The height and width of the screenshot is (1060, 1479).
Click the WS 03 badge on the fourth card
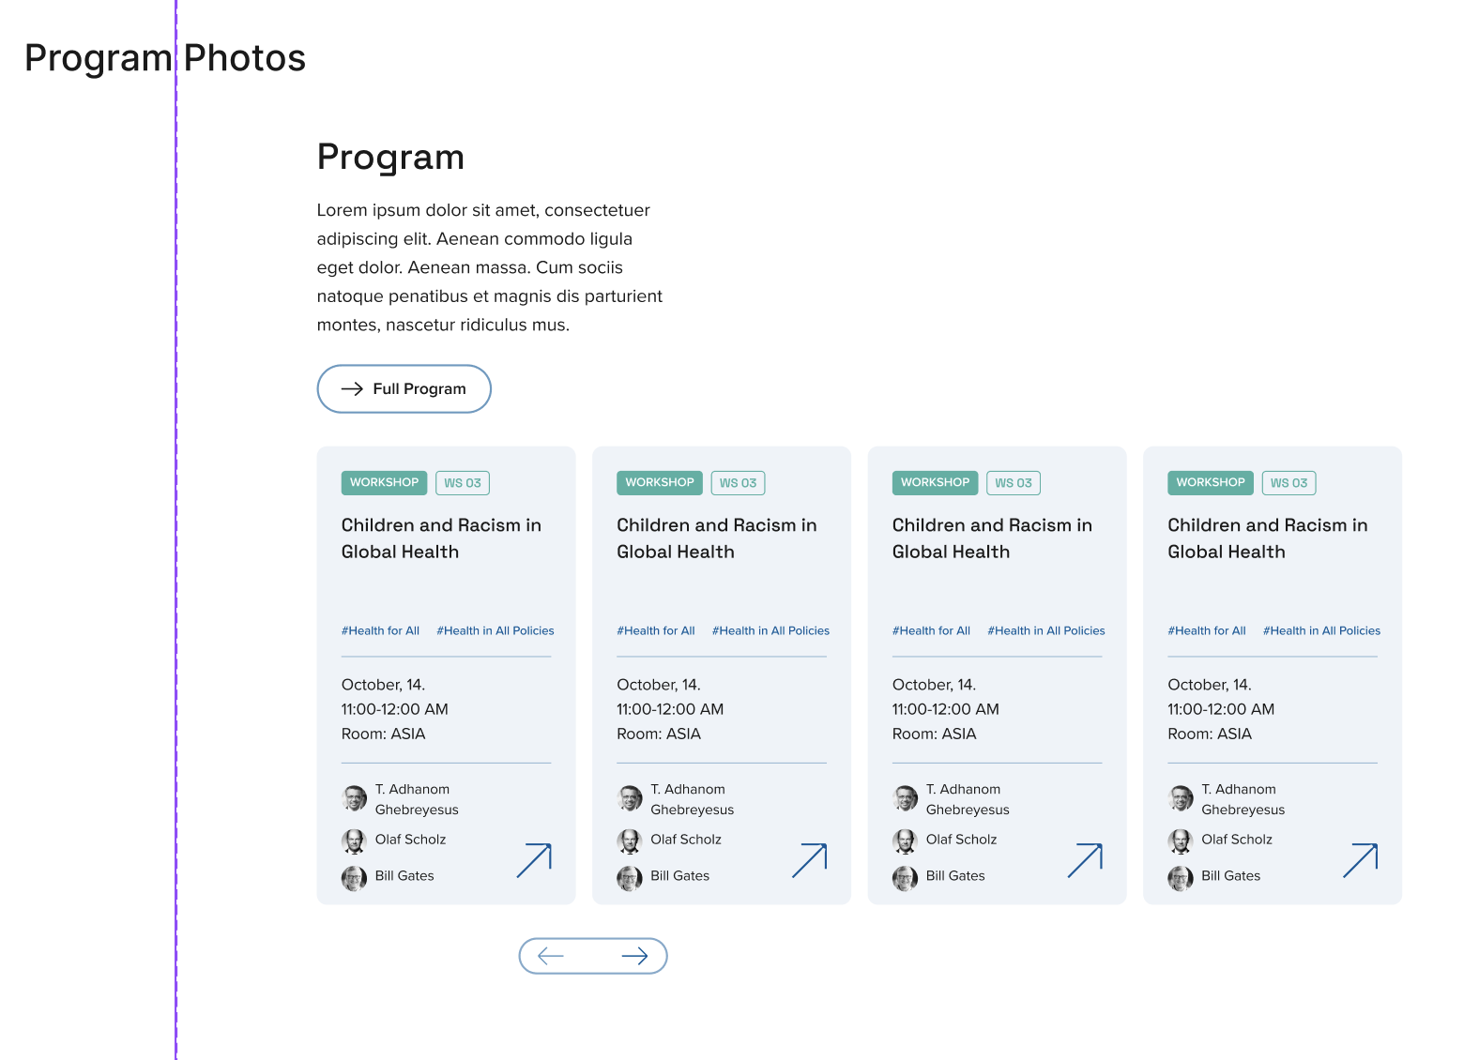click(x=1288, y=483)
